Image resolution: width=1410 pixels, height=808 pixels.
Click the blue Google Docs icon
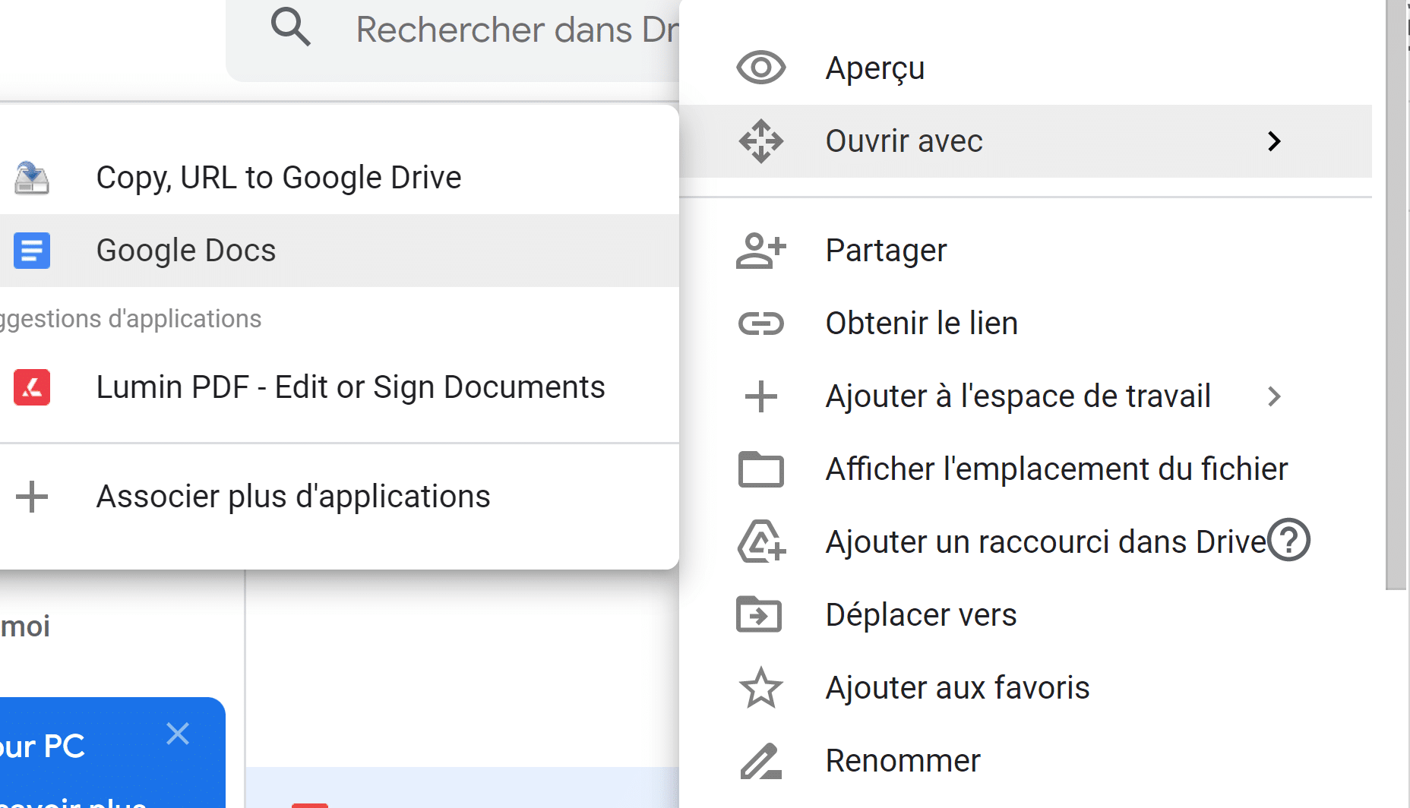point(32,251)
